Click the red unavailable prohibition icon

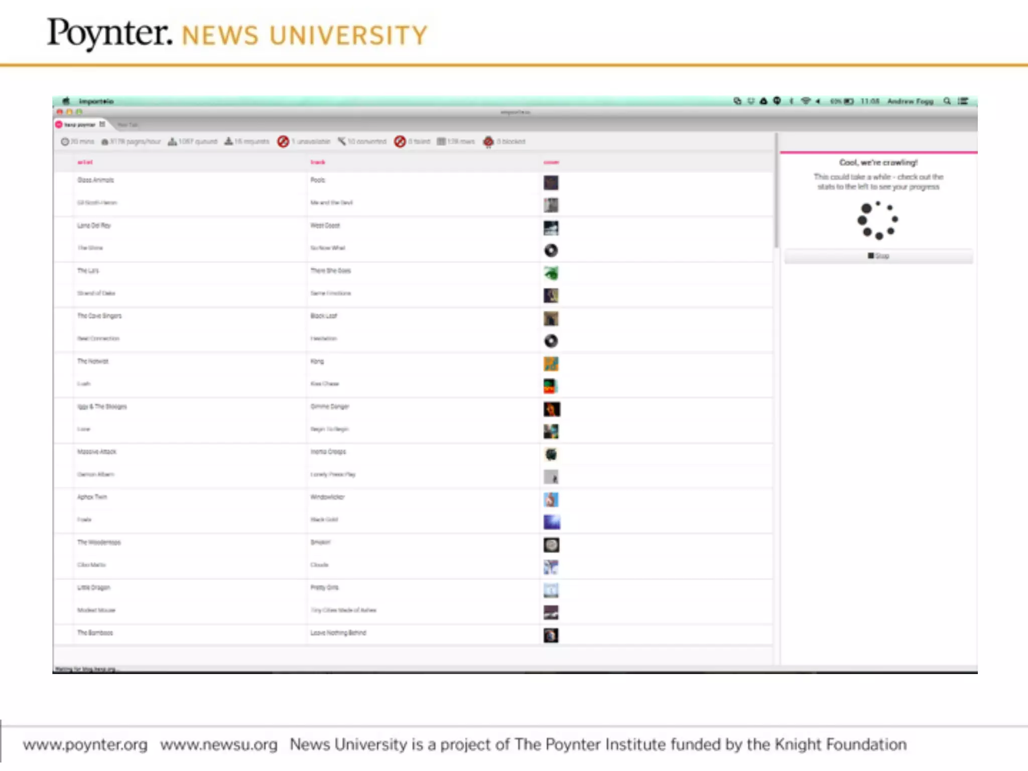tap(283, 142)
